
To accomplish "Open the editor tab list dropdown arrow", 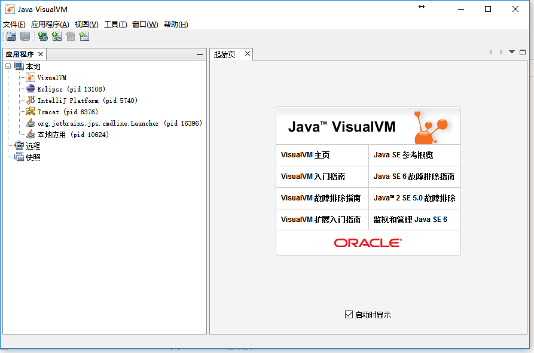I will [x=511, y=52].
